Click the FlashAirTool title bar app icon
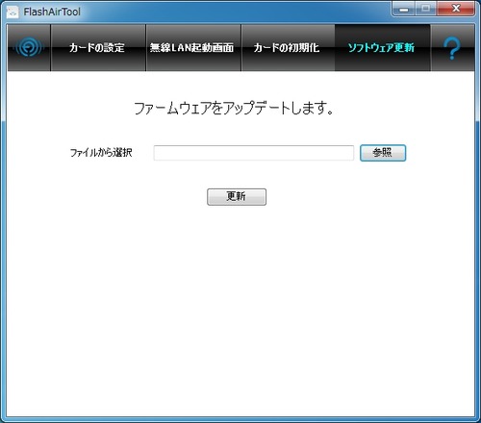Viewport: 481px width, 423px height. pos(13,12)
